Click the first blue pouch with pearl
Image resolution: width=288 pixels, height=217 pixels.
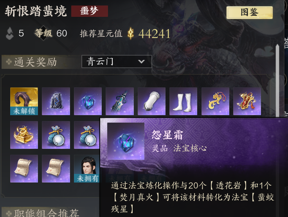(x=56, y=135)
